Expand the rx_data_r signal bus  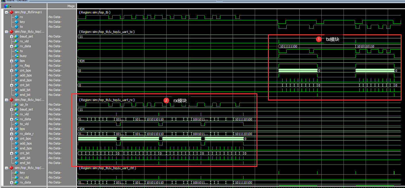point(12,134)
